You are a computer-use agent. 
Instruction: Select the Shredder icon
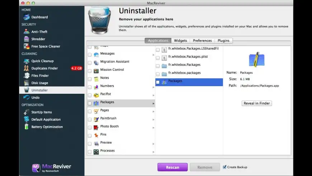pyautogui.click(x=26, y=39)
